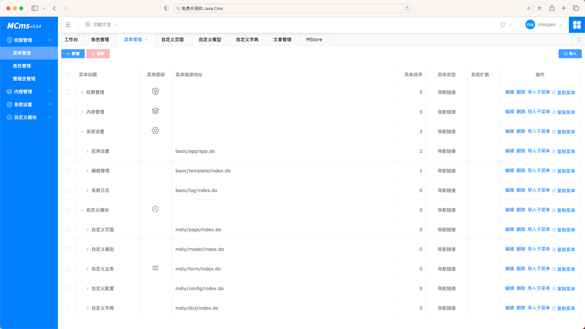The width and height of the screenshot is (585, 329).
Task: Check the checkbox on the 模版管理 row
Action: pos(69,171)
